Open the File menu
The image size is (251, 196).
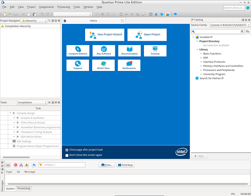click(4, 7)
